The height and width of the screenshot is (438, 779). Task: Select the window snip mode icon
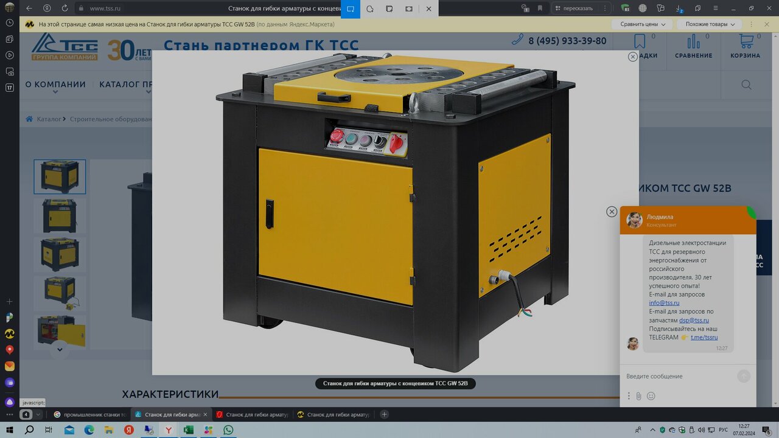pyautogui.click(x=389, y=9)
